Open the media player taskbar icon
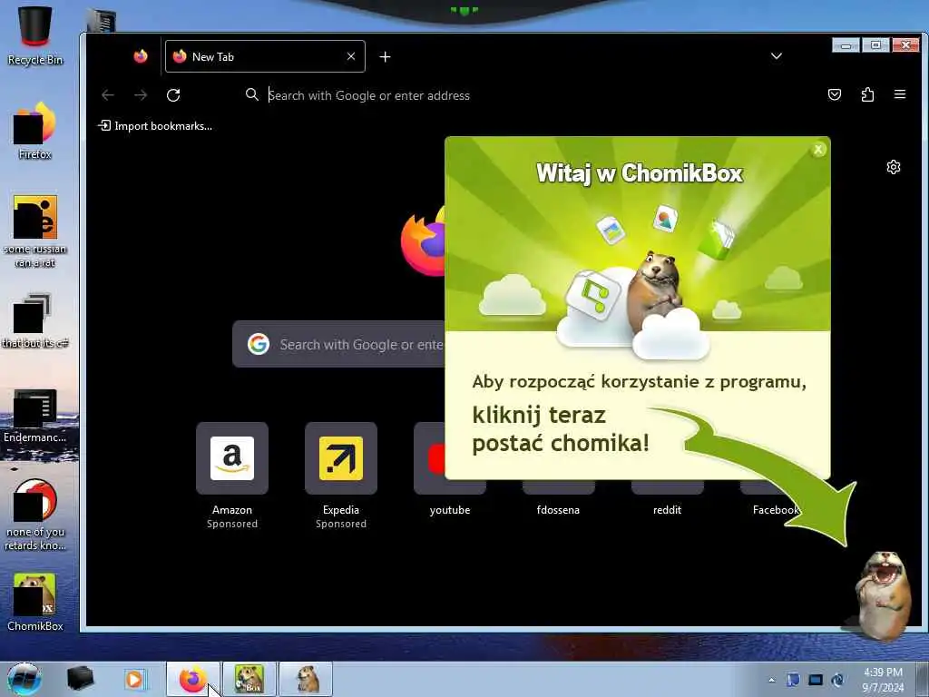This screenshot has height=697, width=929. 134,679
